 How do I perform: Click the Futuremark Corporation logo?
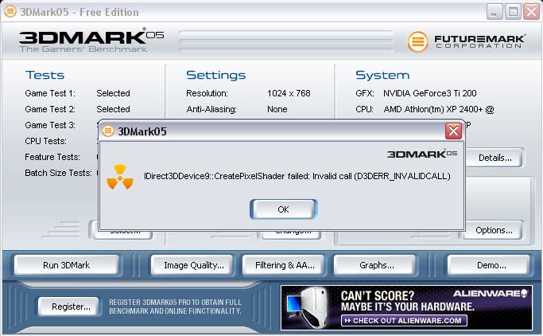pos(466,41)
